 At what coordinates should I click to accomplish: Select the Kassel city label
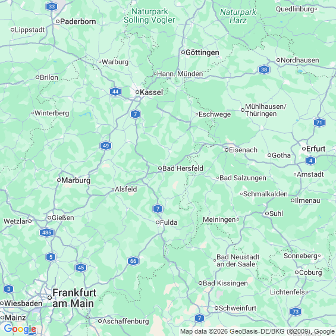(152, 92)
